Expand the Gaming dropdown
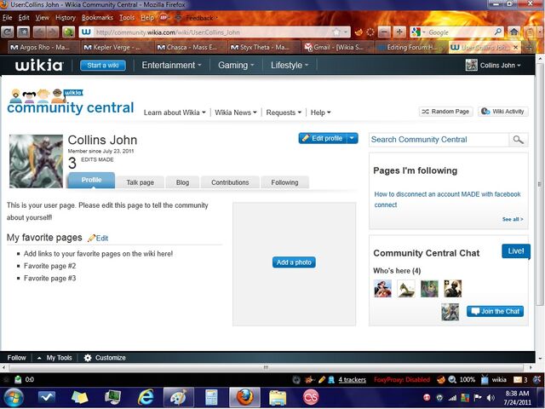This screenshot has height=409, width=545. pos(236,65)
